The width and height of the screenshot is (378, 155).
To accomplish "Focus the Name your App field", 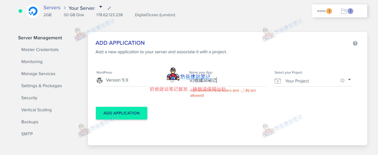I will tap(228, 81).
